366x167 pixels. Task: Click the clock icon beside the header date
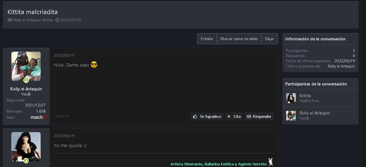click(x=57, y=20)
